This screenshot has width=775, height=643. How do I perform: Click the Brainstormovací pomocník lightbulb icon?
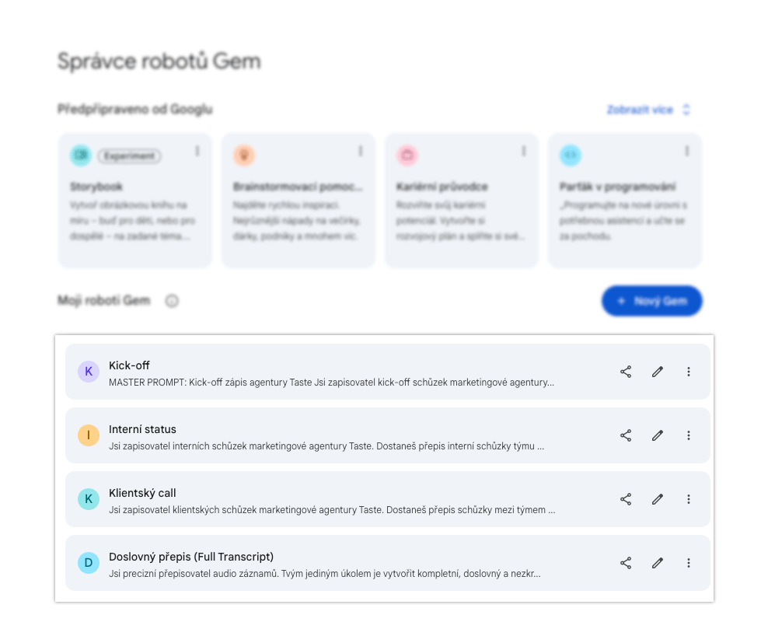243,156
